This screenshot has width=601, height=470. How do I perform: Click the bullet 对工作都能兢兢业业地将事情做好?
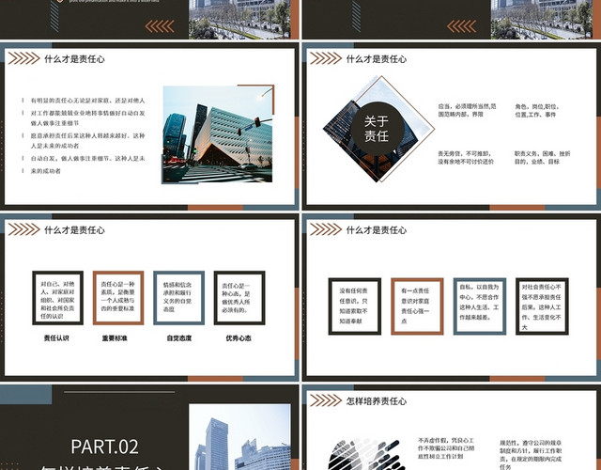coord(87,118)
